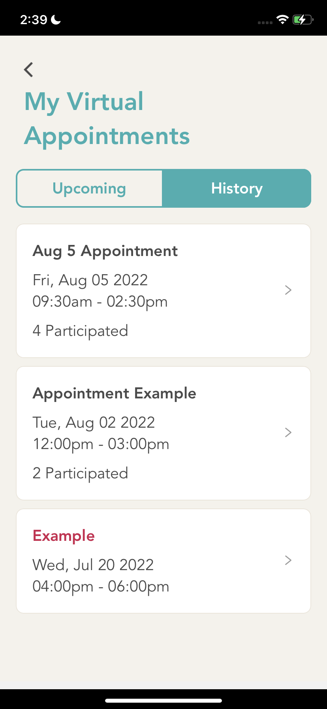Click the My Virtual Appointments heading

coord(107,119)
